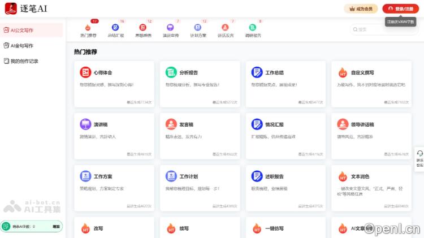Click the purple 演讲稿 card icon
424x238 pixels.
85,124
